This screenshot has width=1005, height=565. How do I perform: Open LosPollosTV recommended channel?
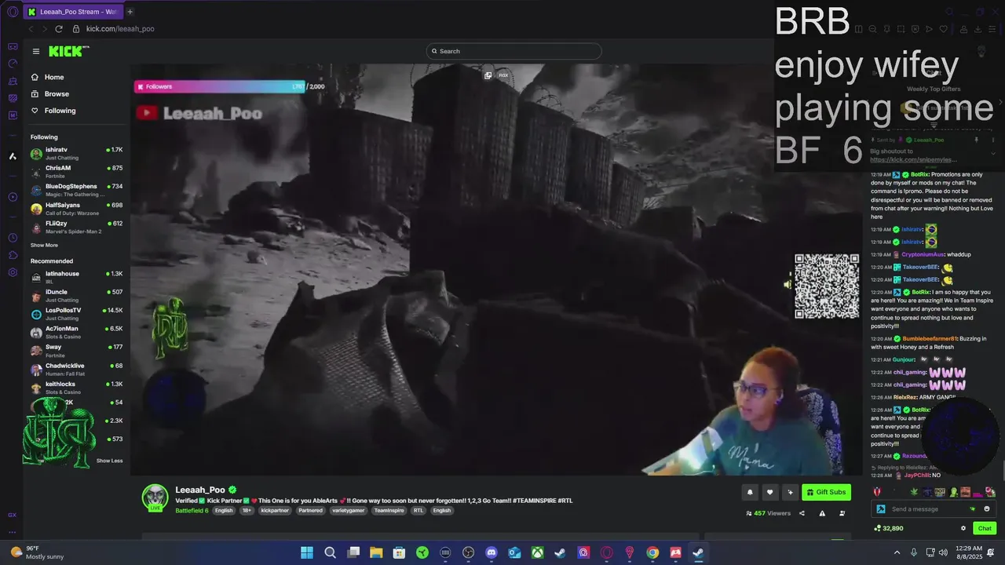[76, 314]
